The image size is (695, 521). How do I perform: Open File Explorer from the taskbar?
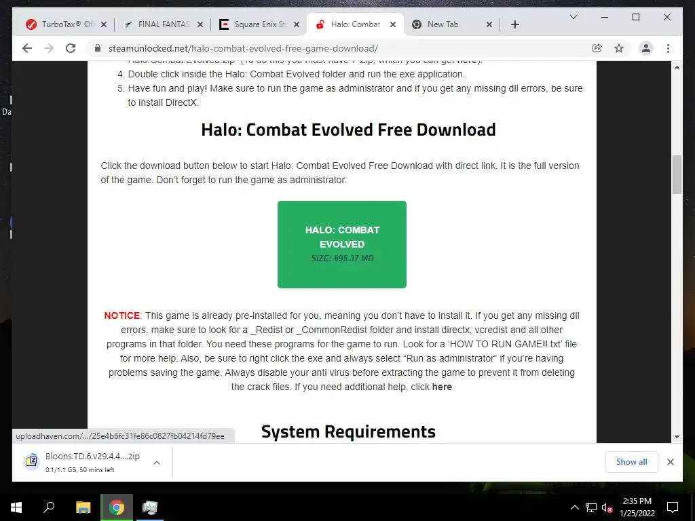pos(83,507)
